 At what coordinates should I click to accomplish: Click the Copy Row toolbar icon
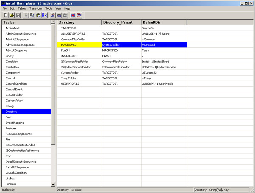click(x=59, y=15)
